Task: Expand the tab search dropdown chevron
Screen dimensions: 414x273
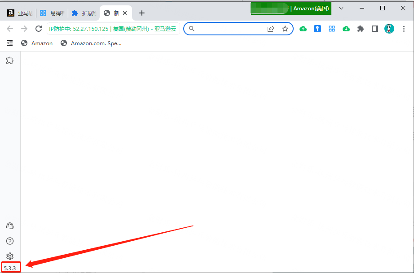Action: pyautogui.click(x=341, y=8)
